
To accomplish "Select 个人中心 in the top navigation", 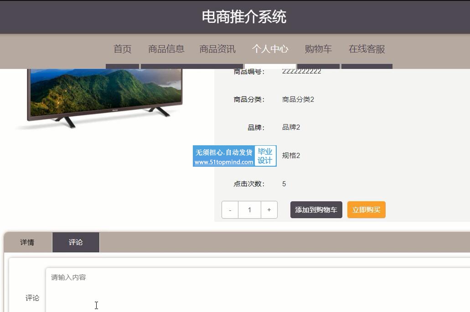I will coord(270,49).
